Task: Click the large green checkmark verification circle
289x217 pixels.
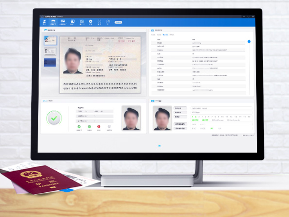Action: pyautogui.click(x=54, y=118)
